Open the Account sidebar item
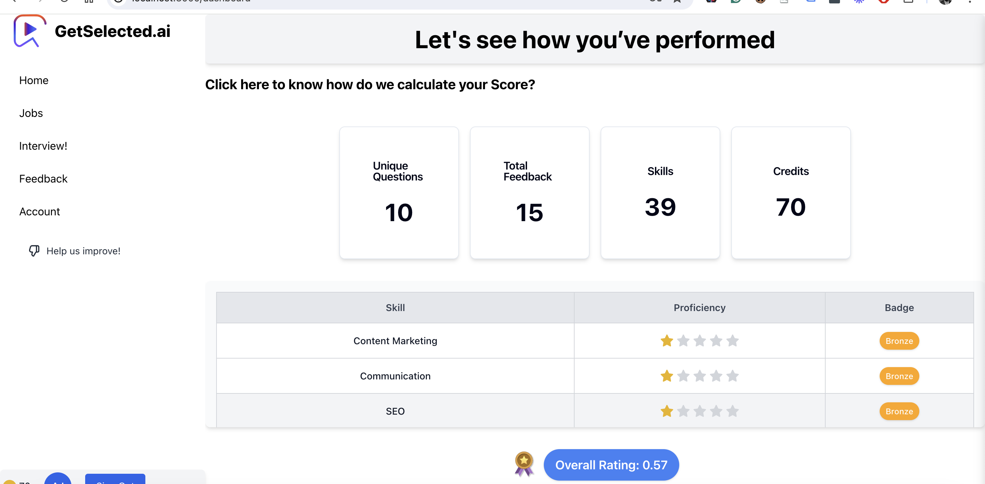 tap(39, 212)
